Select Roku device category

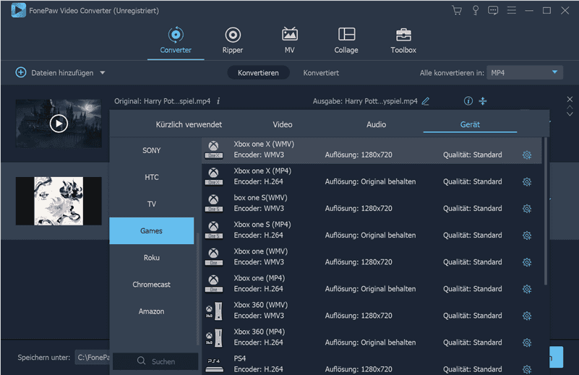tap(151, 258)
